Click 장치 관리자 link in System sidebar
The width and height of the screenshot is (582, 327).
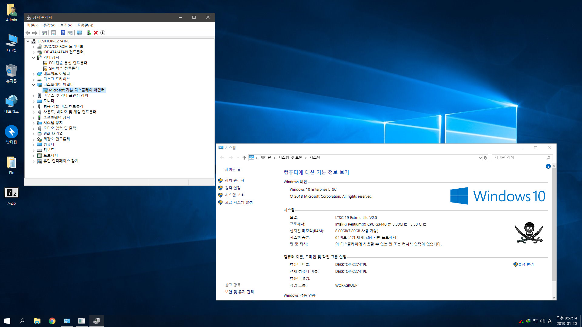click(234, 180)
